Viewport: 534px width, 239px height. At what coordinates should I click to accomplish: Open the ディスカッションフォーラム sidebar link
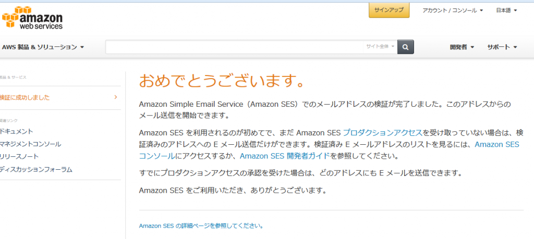coord(36,170)
